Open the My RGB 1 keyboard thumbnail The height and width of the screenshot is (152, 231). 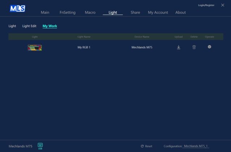pyautogui.click(x=35, y=47)
